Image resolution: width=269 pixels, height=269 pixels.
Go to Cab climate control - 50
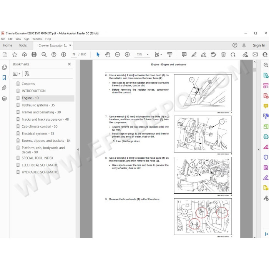pyautogui.click(x=40, y=126)
